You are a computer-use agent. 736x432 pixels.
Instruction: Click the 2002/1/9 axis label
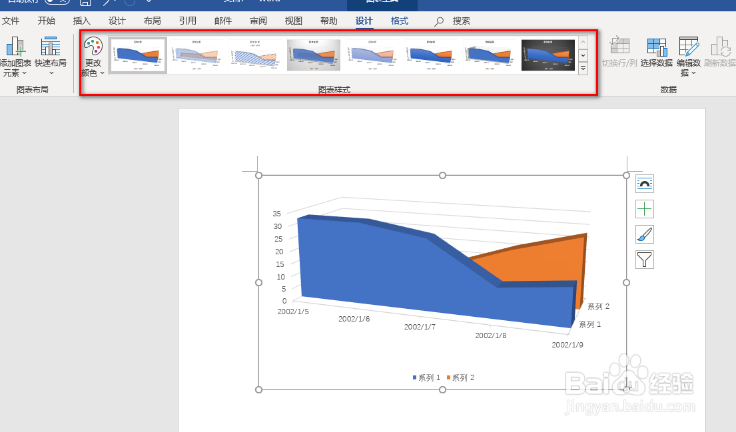(x=567, y=345)
